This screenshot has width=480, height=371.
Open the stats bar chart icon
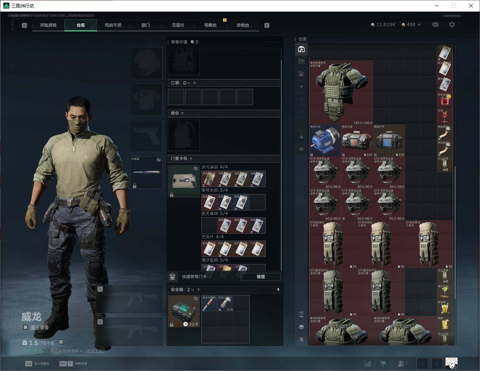(x=368, y=363)
